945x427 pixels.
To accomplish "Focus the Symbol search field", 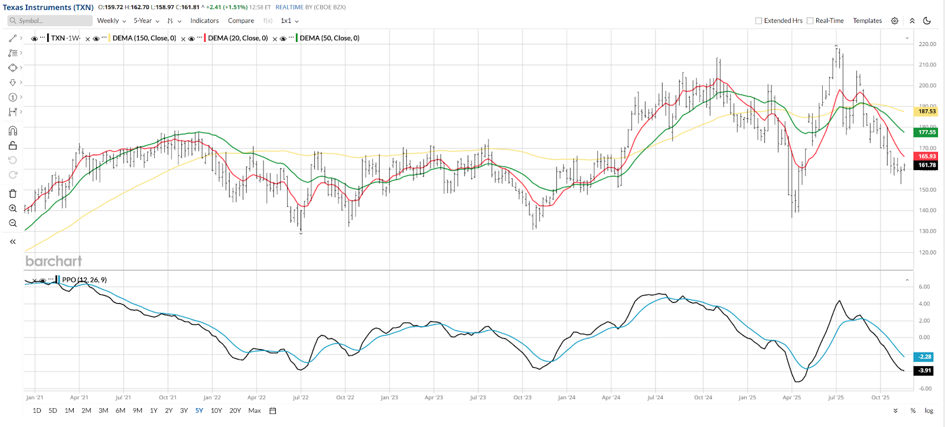I will 50,21.
